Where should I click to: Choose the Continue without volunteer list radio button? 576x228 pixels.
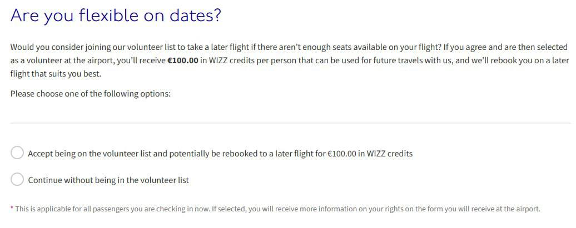(x=17, y=179)
